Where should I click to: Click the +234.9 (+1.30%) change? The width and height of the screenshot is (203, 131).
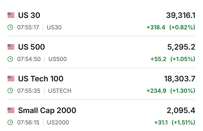coord(171,91)
